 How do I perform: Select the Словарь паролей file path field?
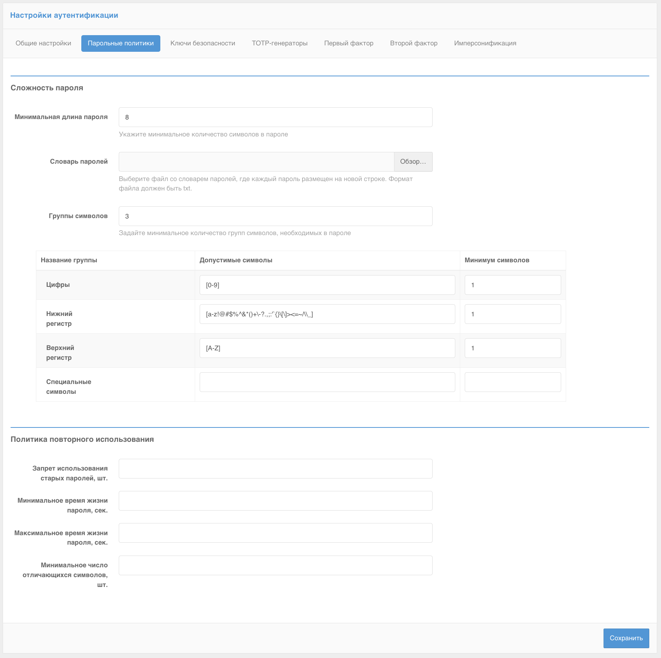click(x=256, y=161)
